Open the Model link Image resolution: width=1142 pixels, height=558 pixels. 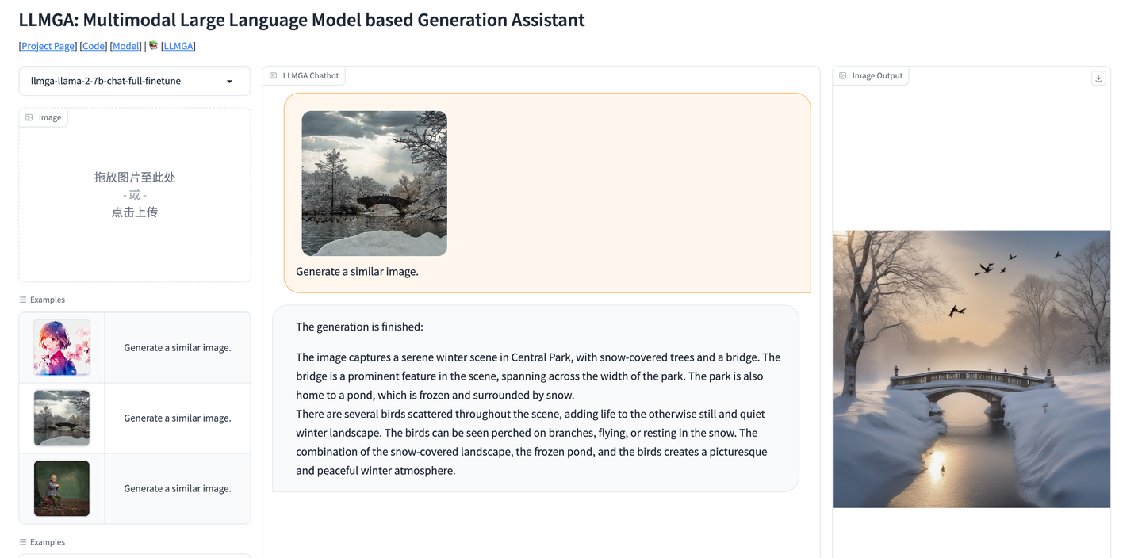pos(125,45)
